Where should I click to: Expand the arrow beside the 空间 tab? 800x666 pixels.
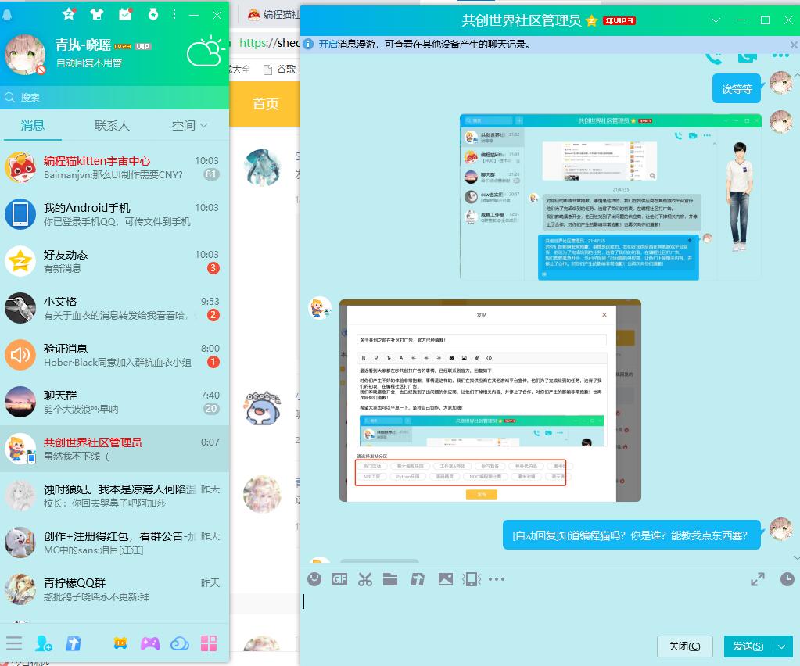tap(204, 125)
